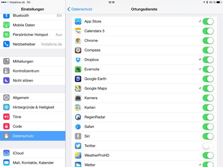Tap the Safari compass icon
The image size is (223, 167).
click(78, 127)
